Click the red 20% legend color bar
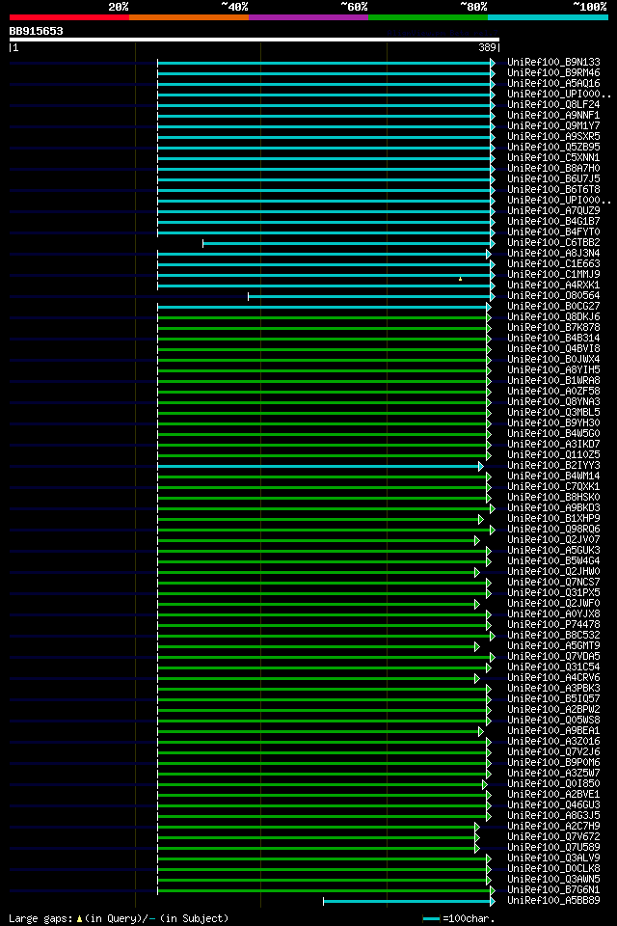 tap(69, 17)
